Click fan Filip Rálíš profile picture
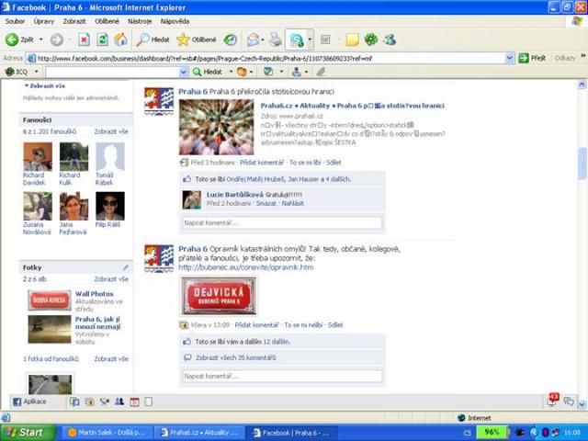 tap(110, 206)
